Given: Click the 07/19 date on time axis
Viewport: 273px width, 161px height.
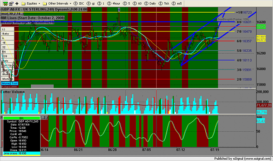Looking at the screenshot, I should [x=214, y=150].
